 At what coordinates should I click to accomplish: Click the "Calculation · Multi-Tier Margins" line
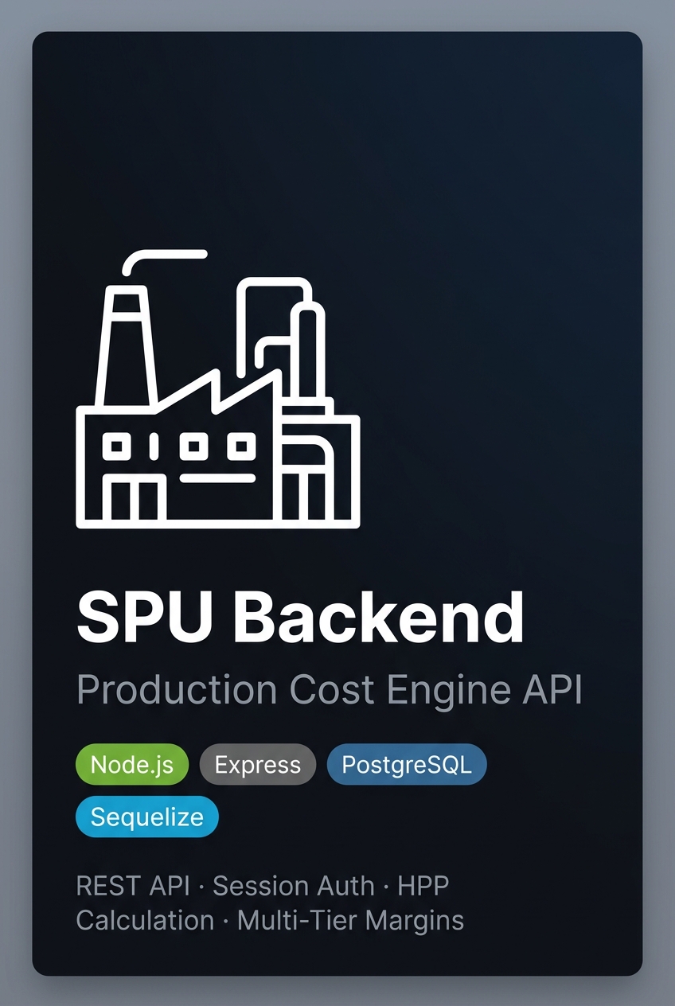270,921
